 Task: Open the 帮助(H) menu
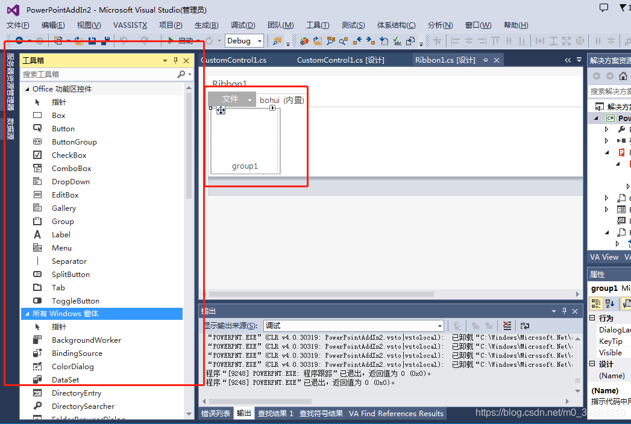(x=516, y=25)
